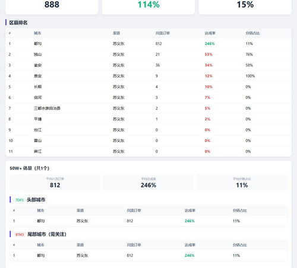The image size is (297, 268).
Task: Select the 三都水族自治县 city cell
Action: [47, 109]
